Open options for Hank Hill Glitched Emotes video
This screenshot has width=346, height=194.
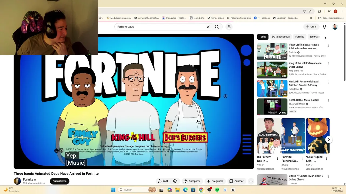coord(328,82)
